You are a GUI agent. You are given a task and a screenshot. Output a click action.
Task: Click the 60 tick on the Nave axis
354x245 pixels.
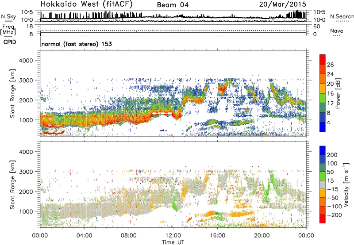coord(316,27)
